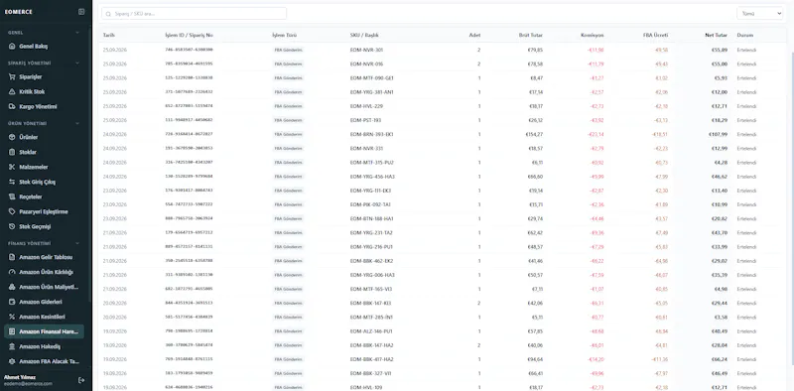The height and width of the screenshot is (391, 794).
Task: Select SKU EOM-BTN-188-HA1 cell
Action: [371, 218]
